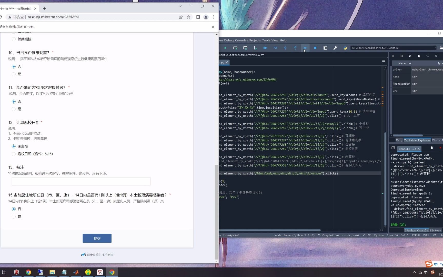
Task: Switch to the Variable Explorer tab
Action: (417, 140)
